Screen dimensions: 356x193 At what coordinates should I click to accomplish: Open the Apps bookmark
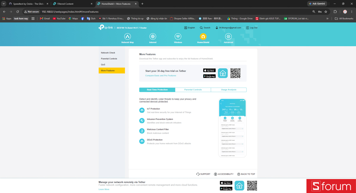(7, 18)
